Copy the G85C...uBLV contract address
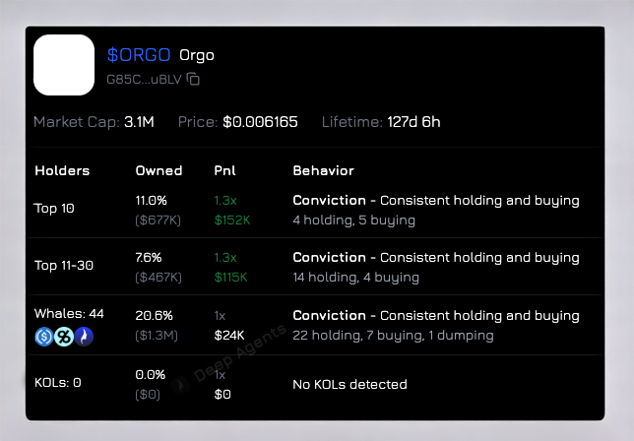This screenshot has width=634, height=441. point(193,79)
